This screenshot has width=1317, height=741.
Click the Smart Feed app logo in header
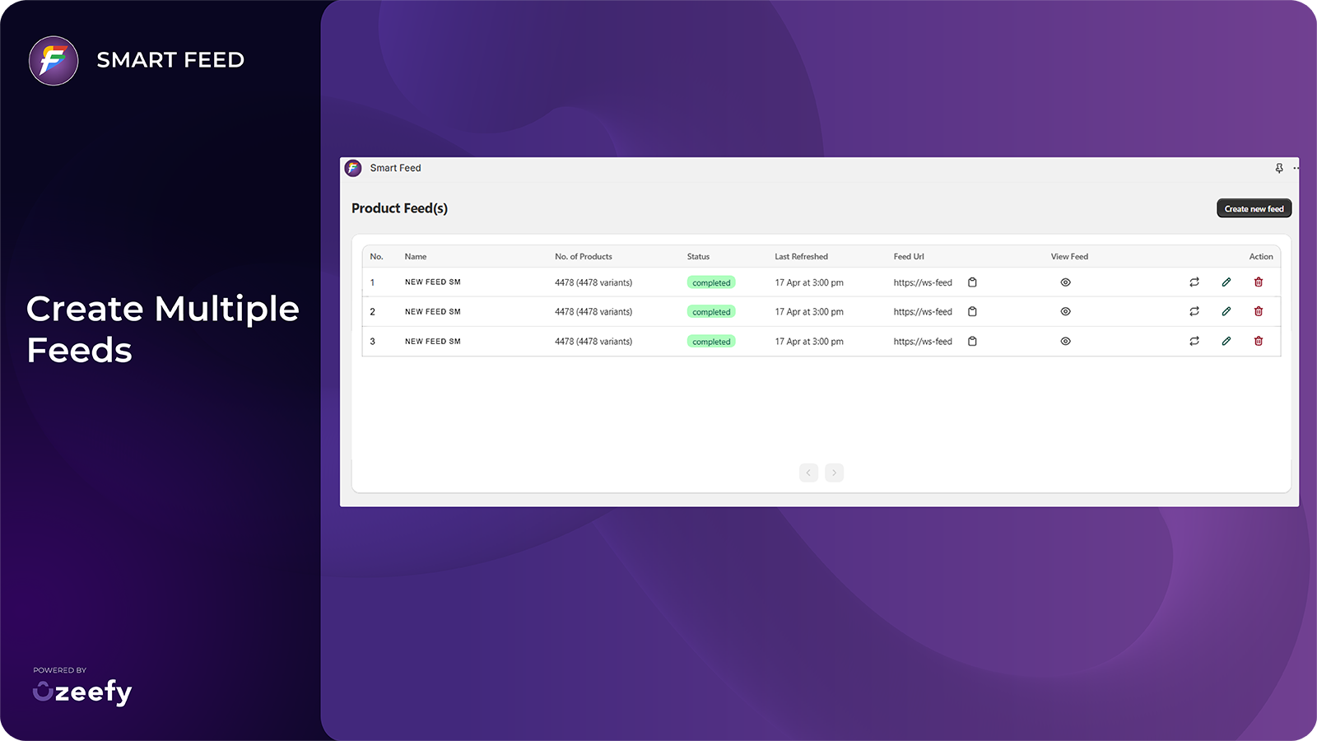(353, 168)
